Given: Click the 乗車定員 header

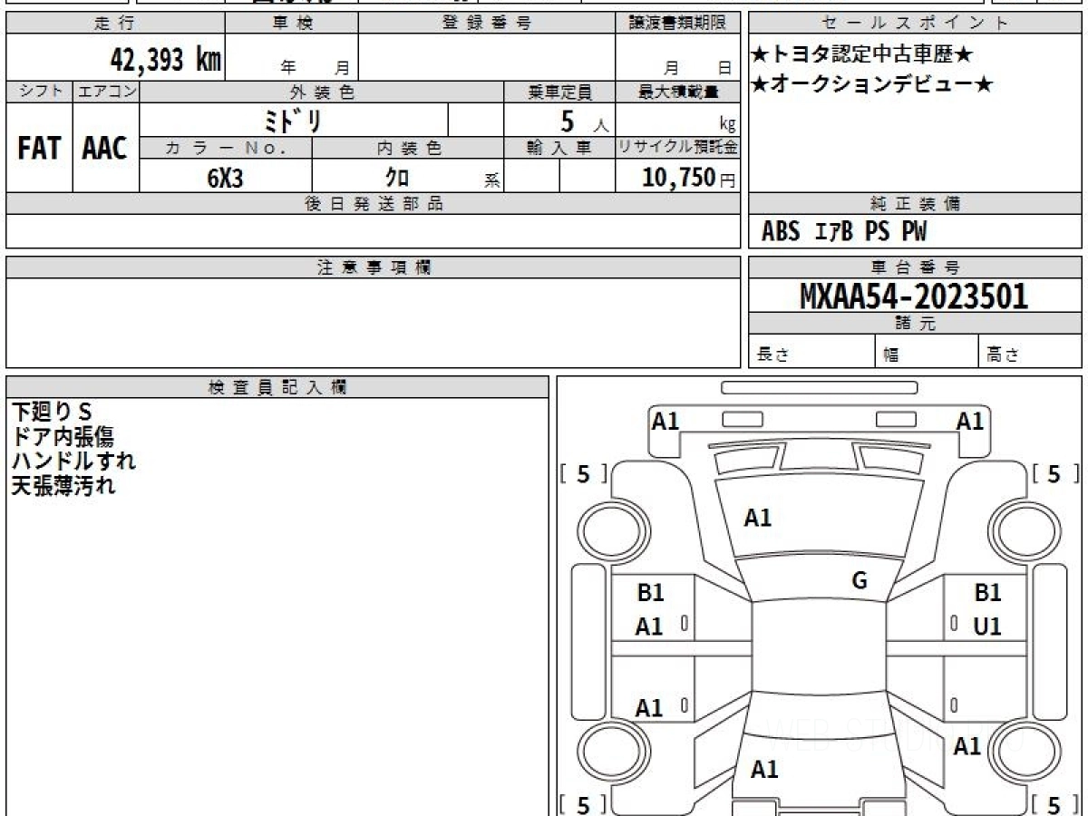Looking at the screenshot, I should [x=559, y=92].
